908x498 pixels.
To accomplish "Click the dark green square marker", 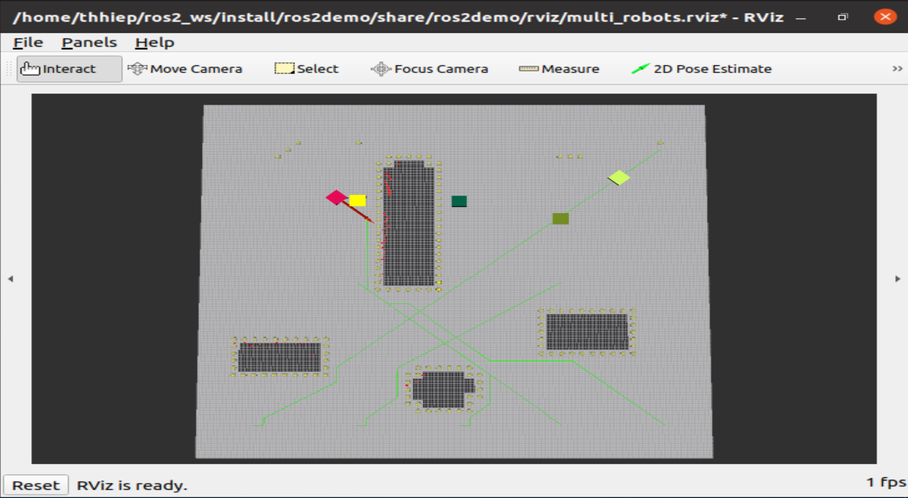I will coord(459,201).
